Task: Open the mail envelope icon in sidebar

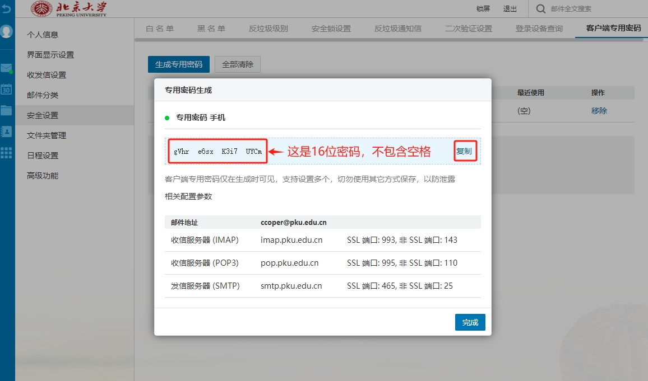Action: pos(7,69)
